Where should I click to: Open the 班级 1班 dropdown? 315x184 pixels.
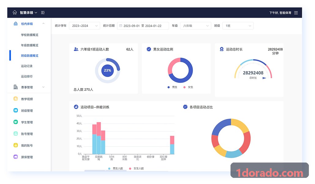(238, 26)
